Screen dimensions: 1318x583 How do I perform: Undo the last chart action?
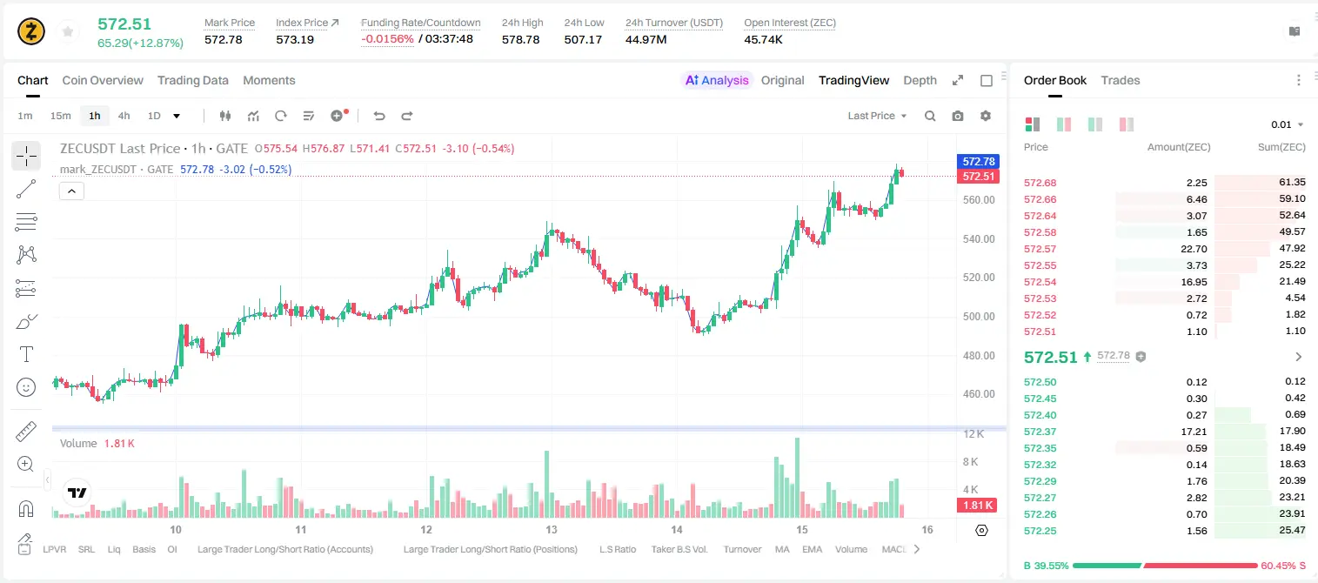click(x=379, y=116)
